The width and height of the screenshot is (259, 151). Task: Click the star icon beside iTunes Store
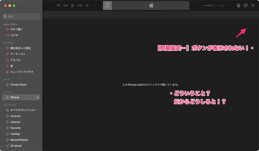tap(7, 85)
